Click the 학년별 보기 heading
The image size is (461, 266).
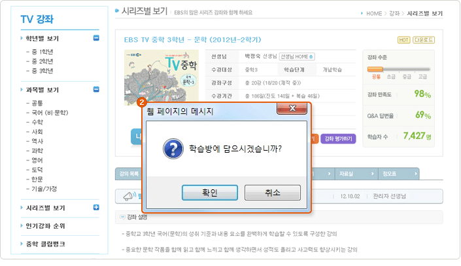pyautogui.click(x=43, y=39)
